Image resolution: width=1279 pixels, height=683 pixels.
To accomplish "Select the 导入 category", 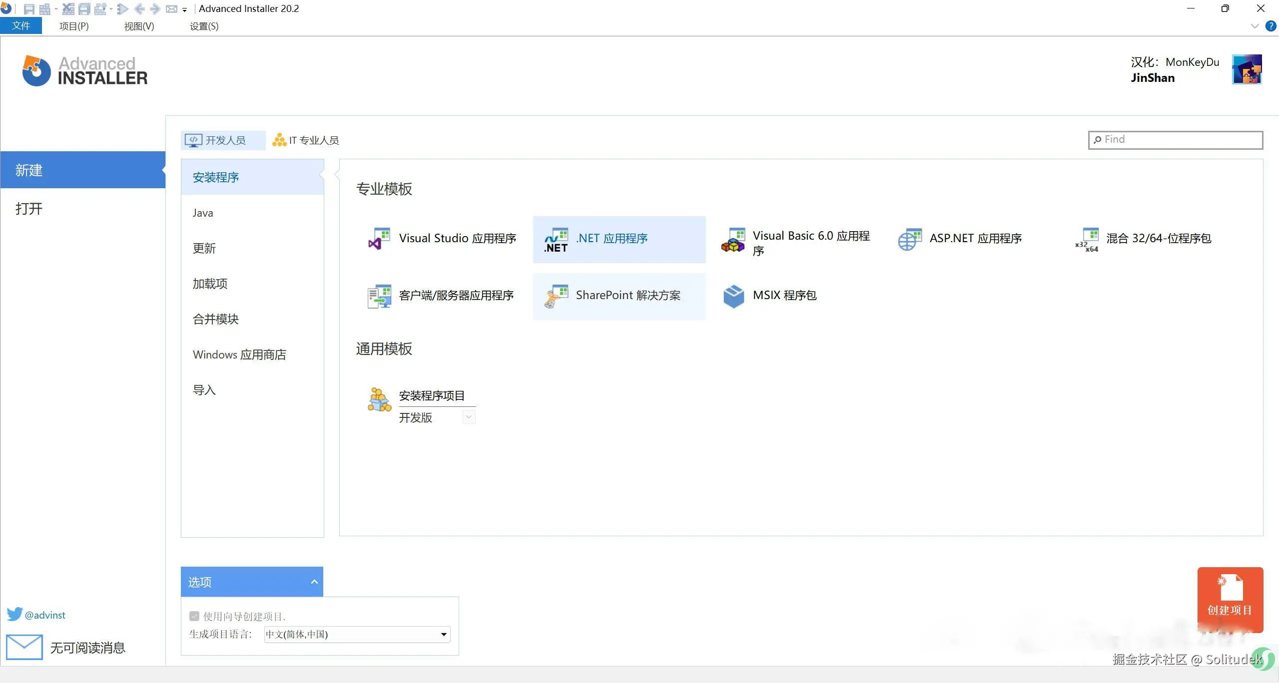I will click(x=252, y=390).
